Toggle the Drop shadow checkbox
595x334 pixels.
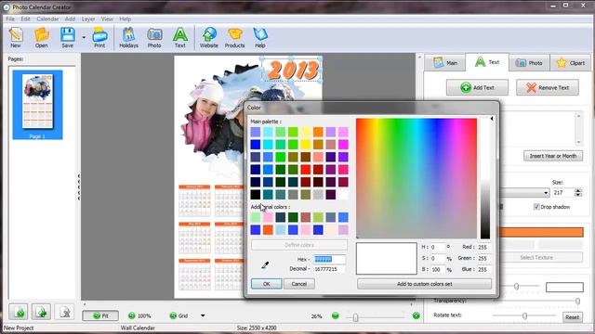536,207
